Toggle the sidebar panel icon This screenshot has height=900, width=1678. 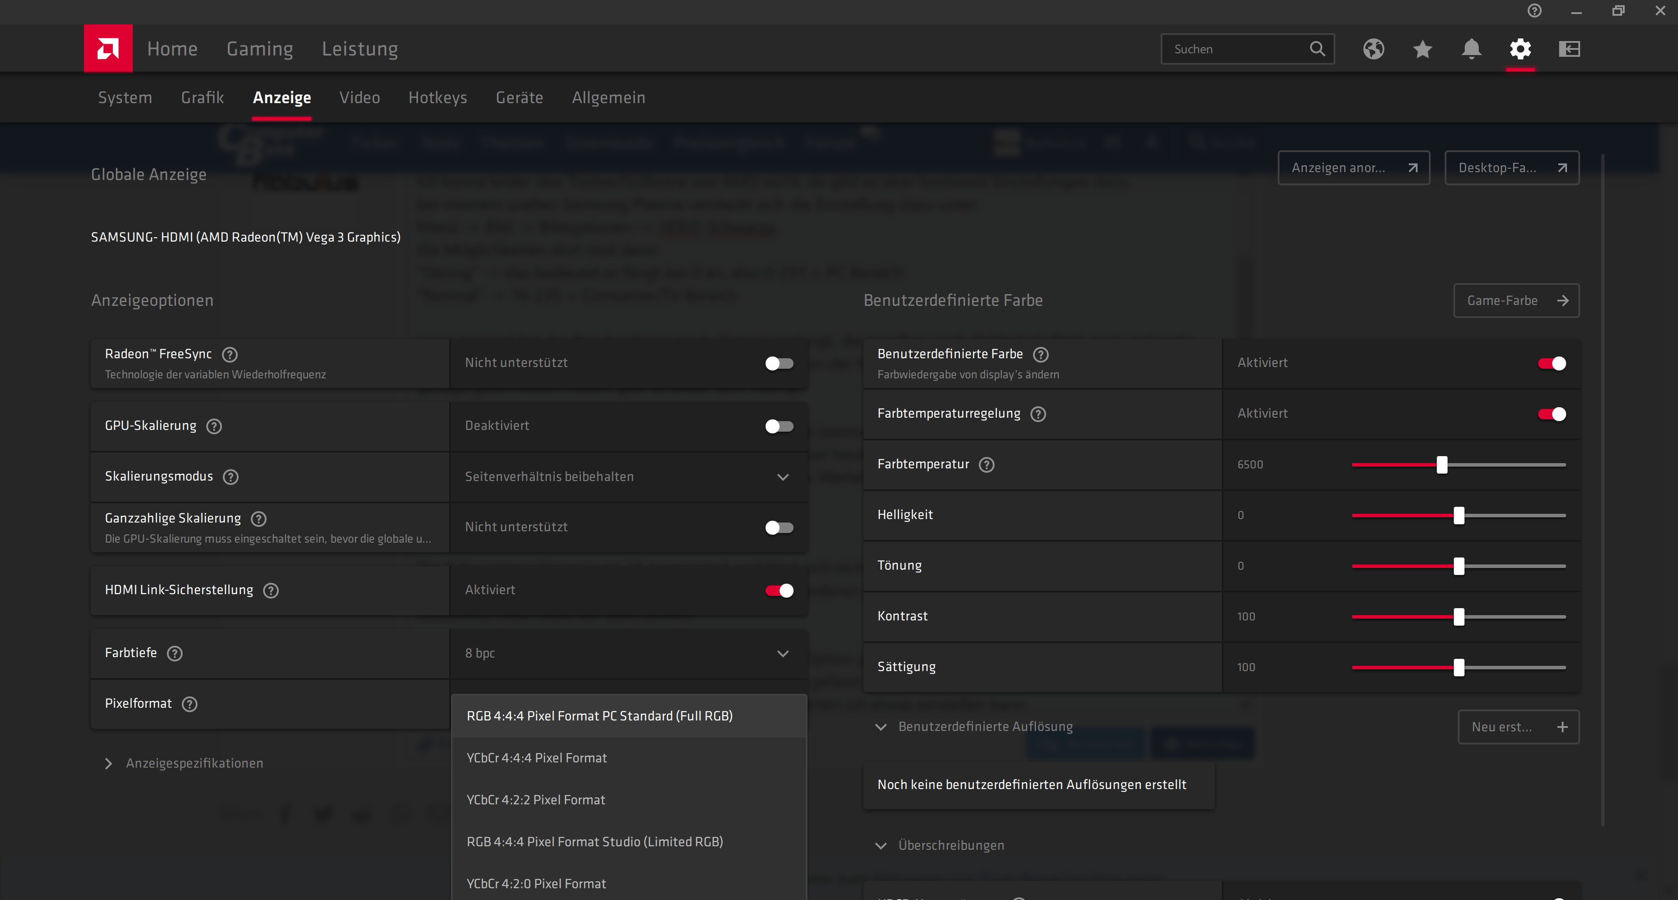pyautogui.click(x=1569, y=49)
